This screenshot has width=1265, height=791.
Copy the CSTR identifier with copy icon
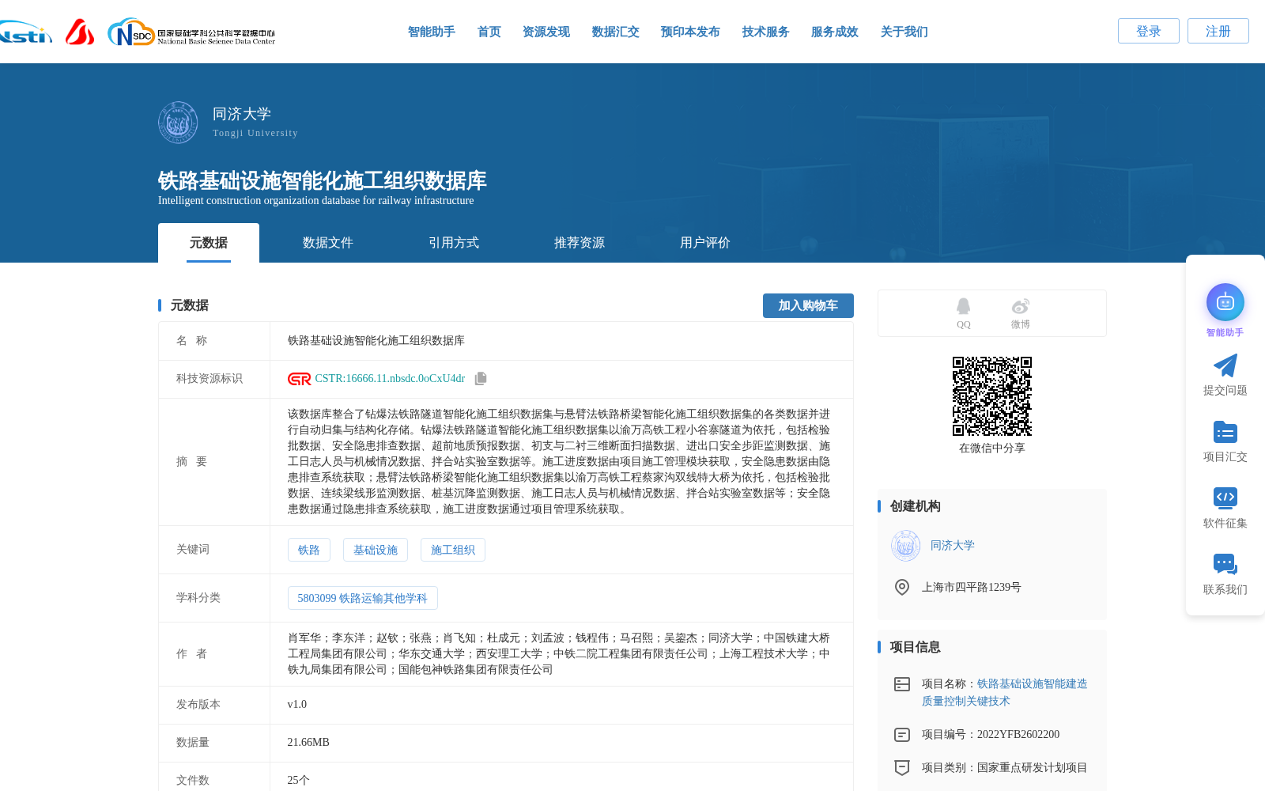tap(481, 379)
